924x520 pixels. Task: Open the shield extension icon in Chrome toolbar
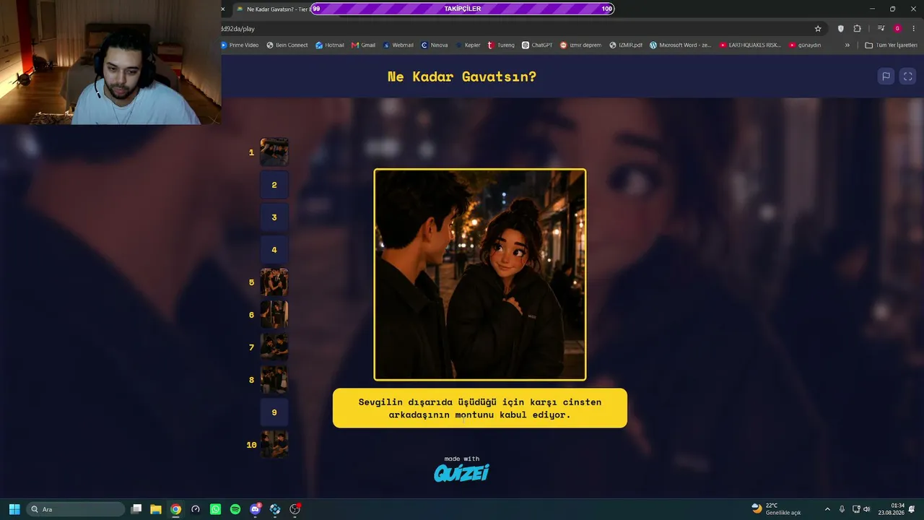(840, 29)
